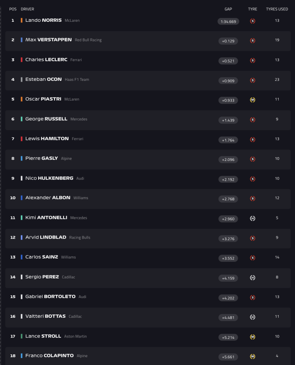Click the GAP column header
This screenshot has width=295, height=365.
tap(228, 9)
